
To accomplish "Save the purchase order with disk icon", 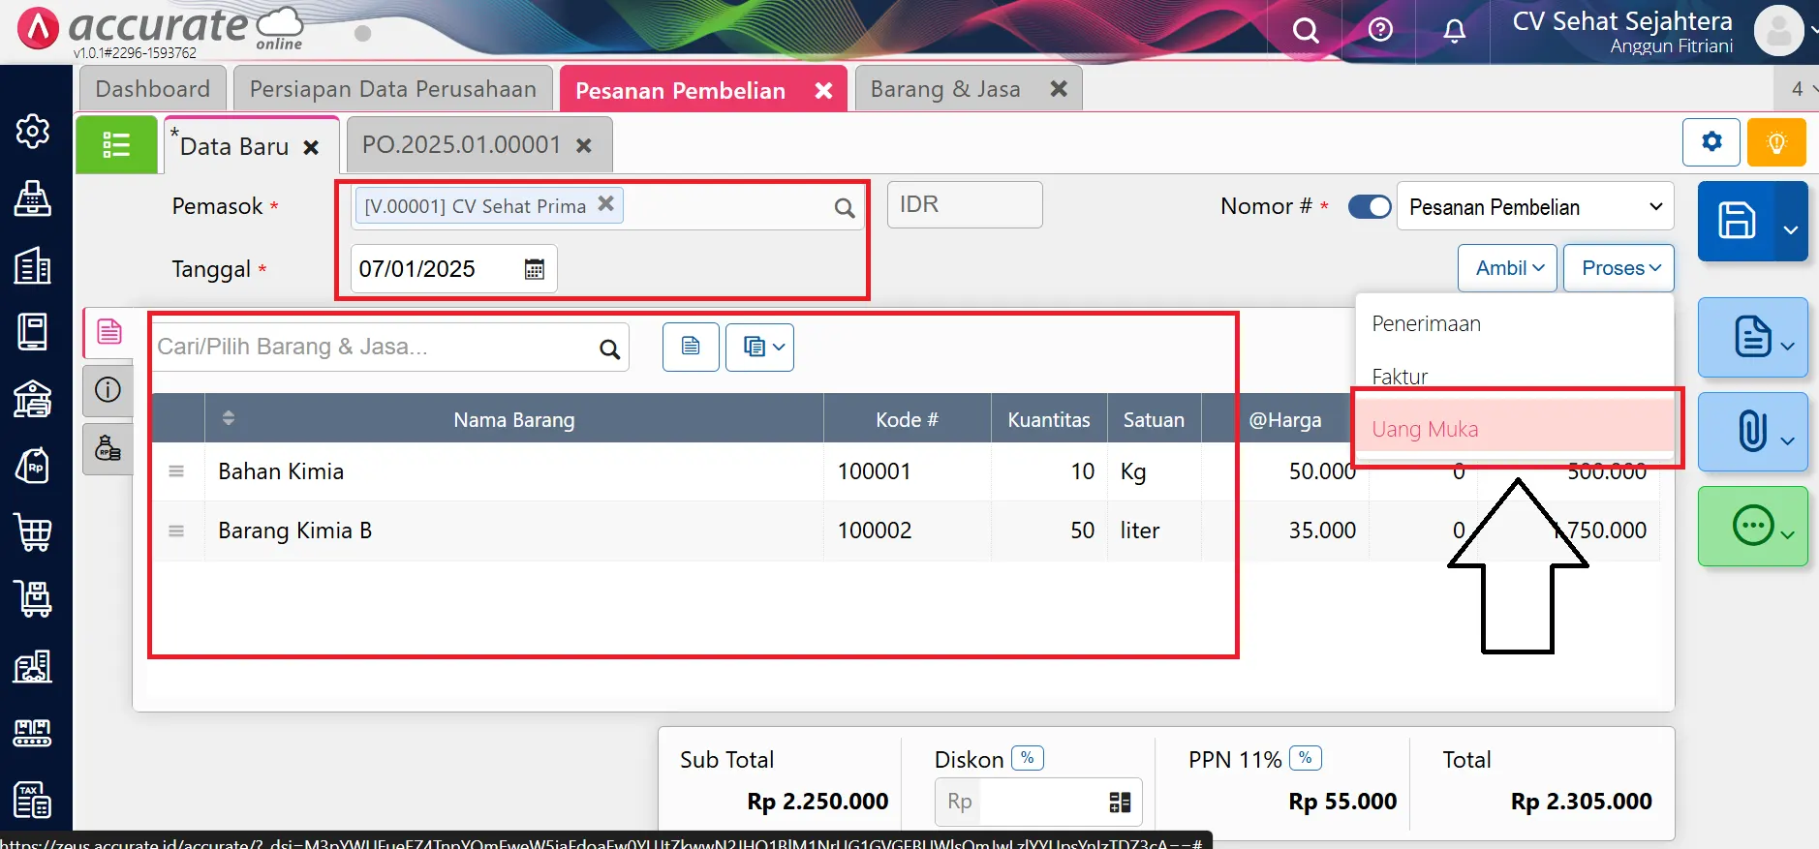I will point(1737,221).
